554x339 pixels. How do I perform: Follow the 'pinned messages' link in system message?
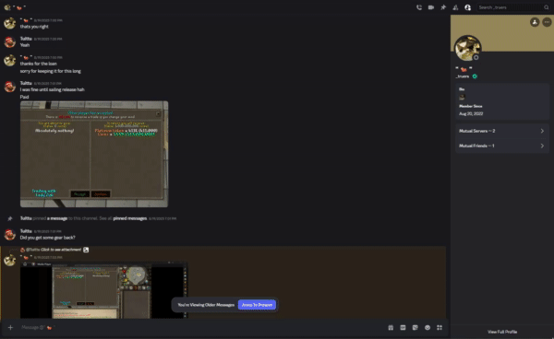point(129,218)
